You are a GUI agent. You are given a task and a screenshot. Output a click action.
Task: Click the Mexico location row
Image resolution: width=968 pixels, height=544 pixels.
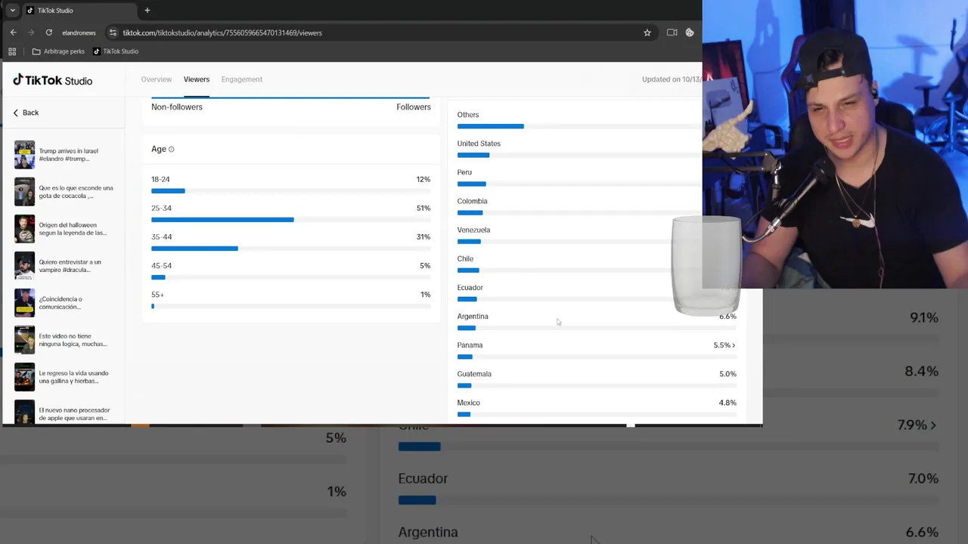pos(597,408)
